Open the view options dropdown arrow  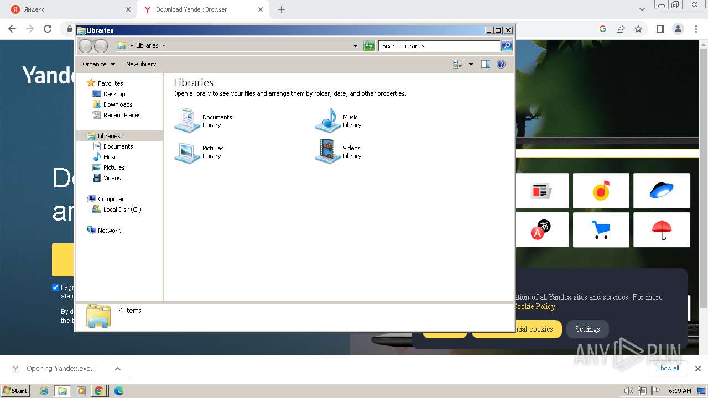coord(471,64)
